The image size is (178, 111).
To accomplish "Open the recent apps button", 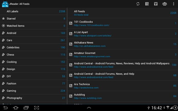I will pos(26,108).
